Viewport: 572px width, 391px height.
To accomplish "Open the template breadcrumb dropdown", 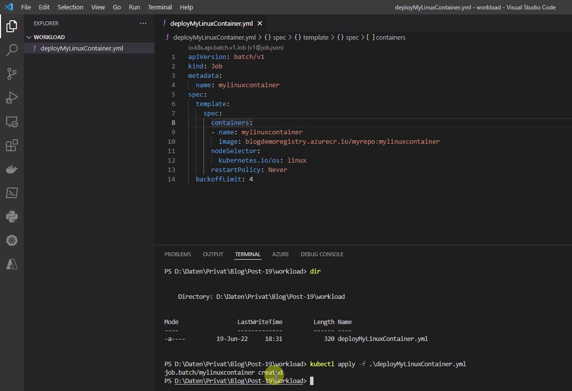I will point(315,37).
